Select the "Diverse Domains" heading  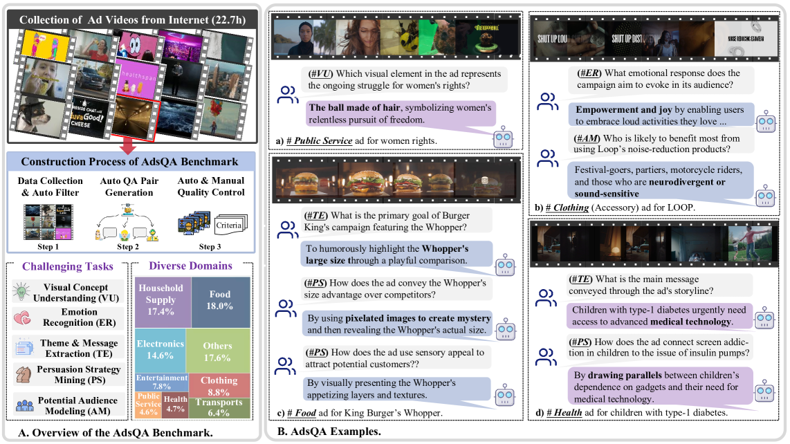coord(190,266)
